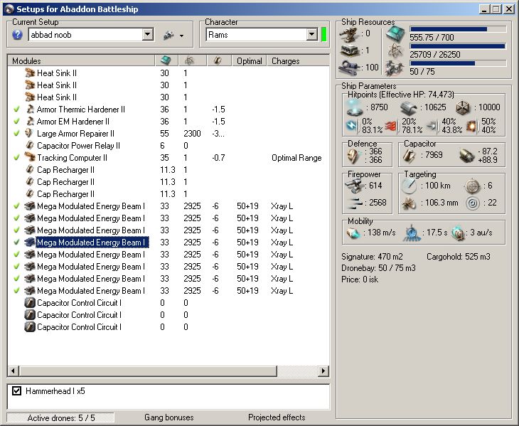Open the ship setup tools icon menu
The image size is (519, 426).
[168, 35]
